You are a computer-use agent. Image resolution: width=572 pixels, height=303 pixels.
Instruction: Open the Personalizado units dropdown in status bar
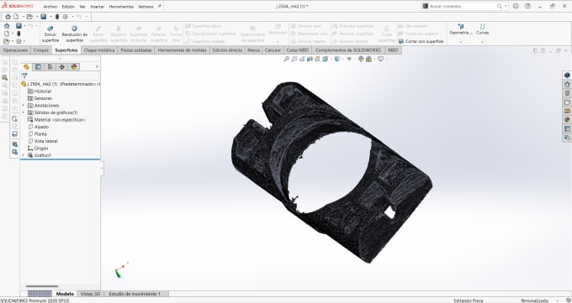pos(558,300)
